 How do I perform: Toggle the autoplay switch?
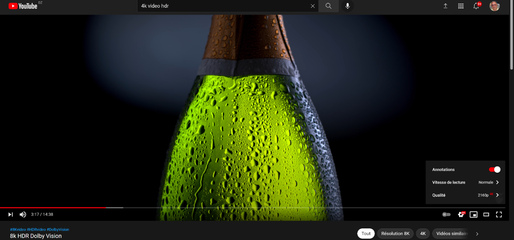[x=446, y=214]
